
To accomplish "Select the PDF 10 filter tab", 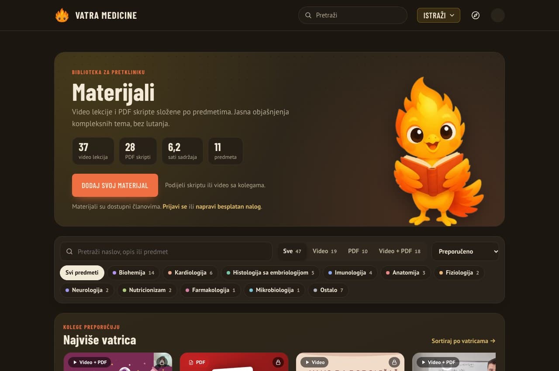I will tap(358, 251).
